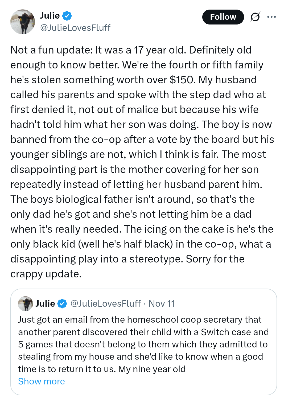
Task: Click the small avatar in the quoted post
Action: tap(25, 303)
